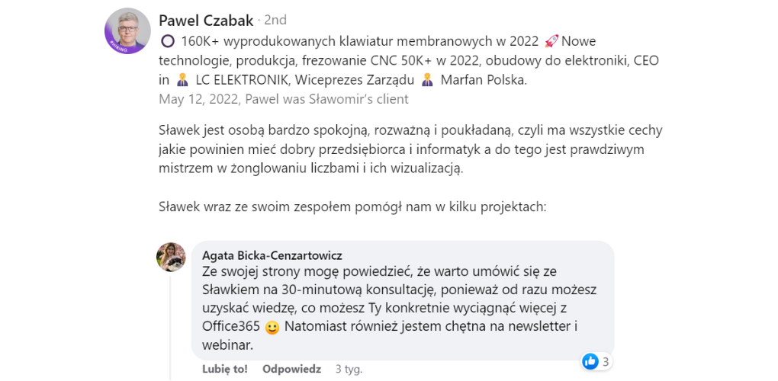Screen dimensions: 778x381
Task: Click the person emoji before LC ELEKTRONIK
Action: click(182, 79)
